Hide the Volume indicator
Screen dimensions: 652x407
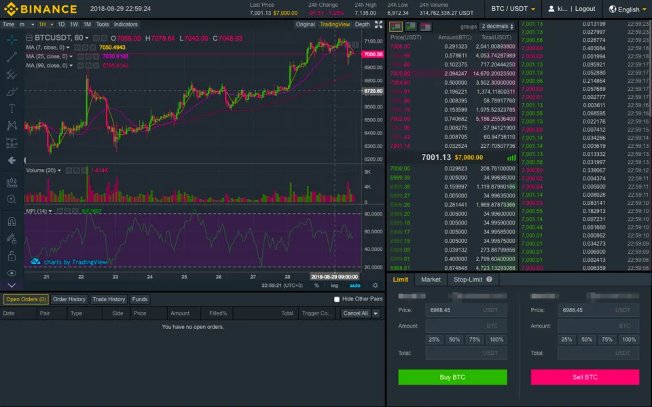[69, 170]
